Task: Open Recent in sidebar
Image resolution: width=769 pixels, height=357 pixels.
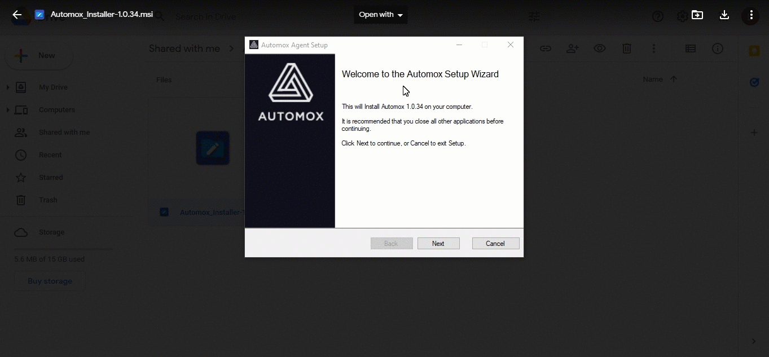Action: tap(50, 155)
